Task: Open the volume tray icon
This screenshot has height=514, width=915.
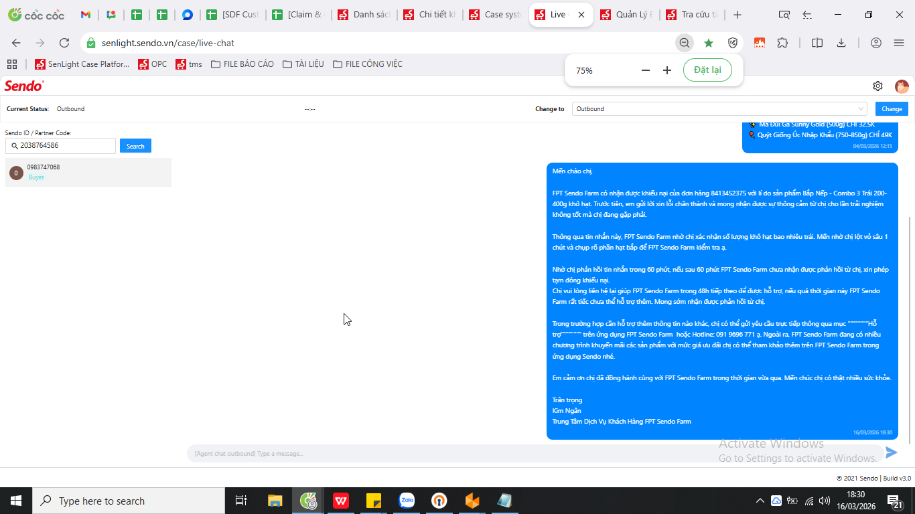Action: click(826, 501)
